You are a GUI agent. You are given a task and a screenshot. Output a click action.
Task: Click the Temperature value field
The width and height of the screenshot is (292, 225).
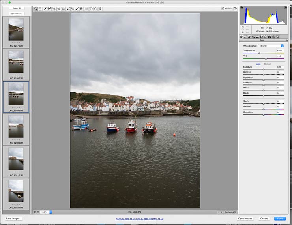[280, 51]
